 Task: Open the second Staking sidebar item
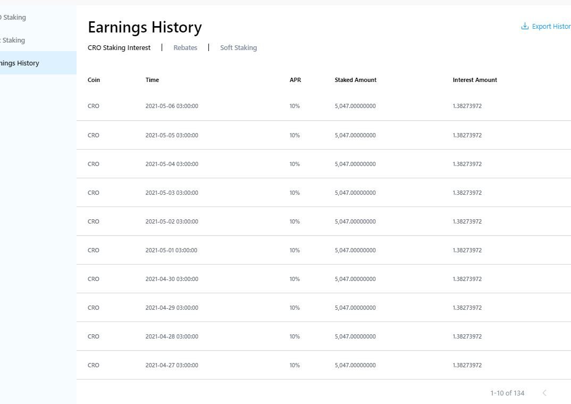click(12, 40)
